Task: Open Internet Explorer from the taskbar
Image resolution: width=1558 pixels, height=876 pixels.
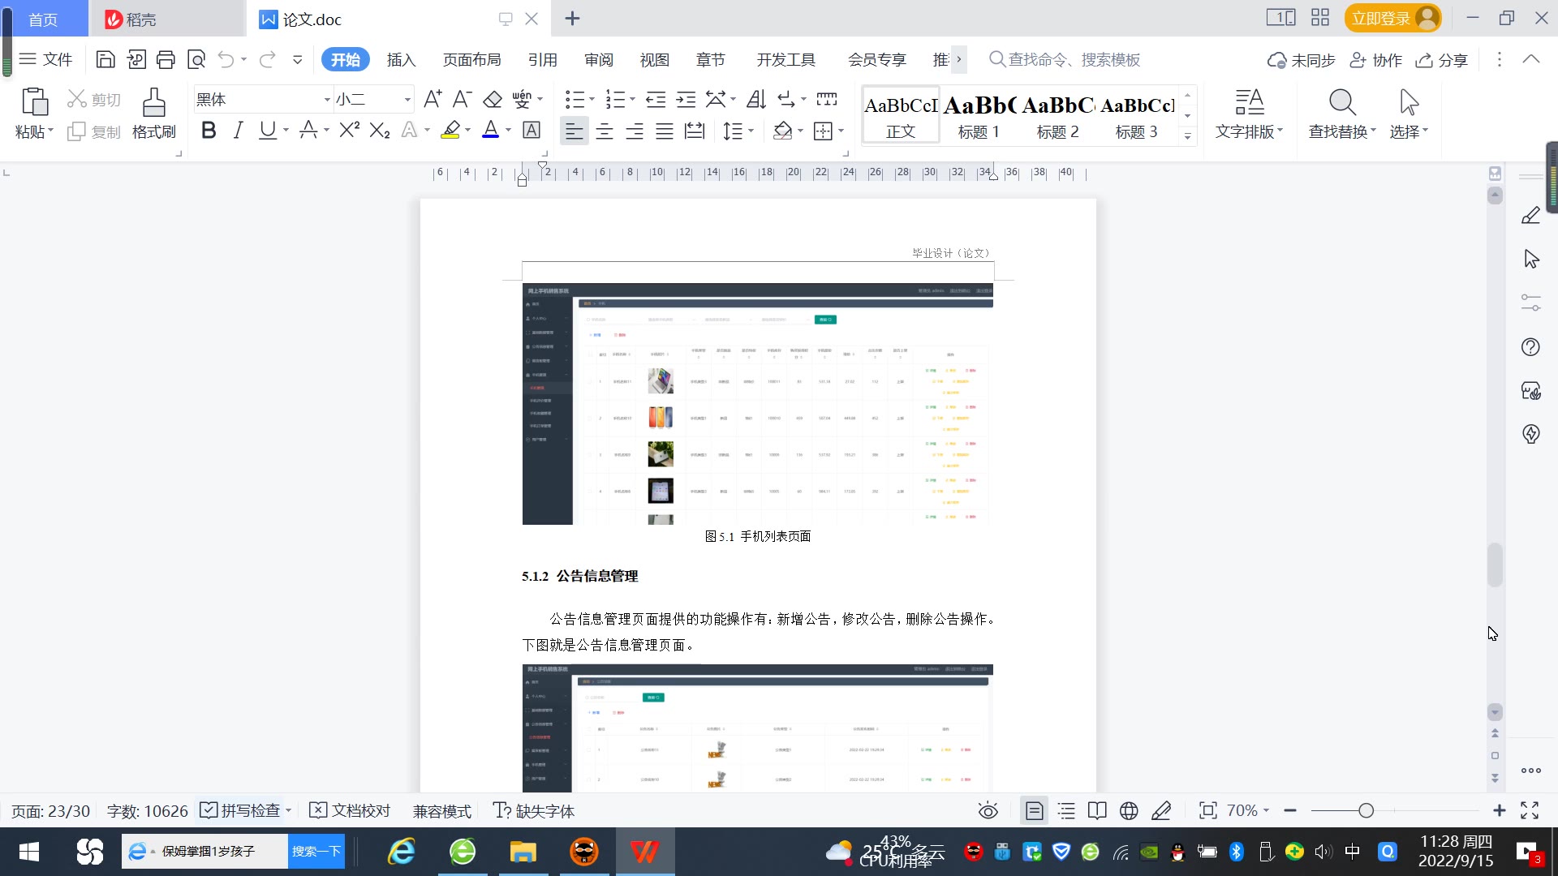Action: [x=402, y=852]
